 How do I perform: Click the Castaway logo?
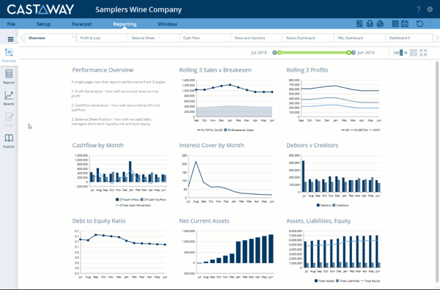[40, 10]
